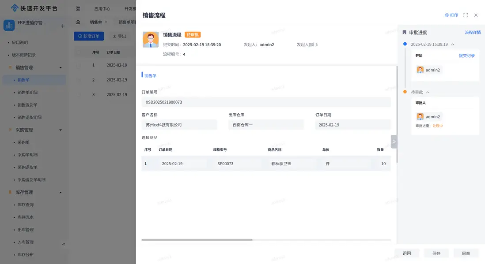485x264 pixels.
Task: Open 库存流水 in sidebar
Action: [x=26, y=217]
